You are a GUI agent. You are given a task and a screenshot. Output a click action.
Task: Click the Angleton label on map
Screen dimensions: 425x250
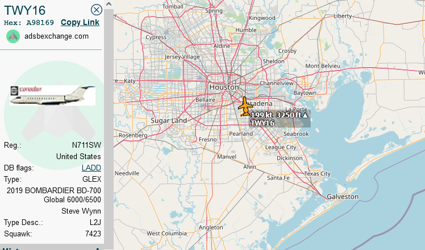(x=211, y=227)
